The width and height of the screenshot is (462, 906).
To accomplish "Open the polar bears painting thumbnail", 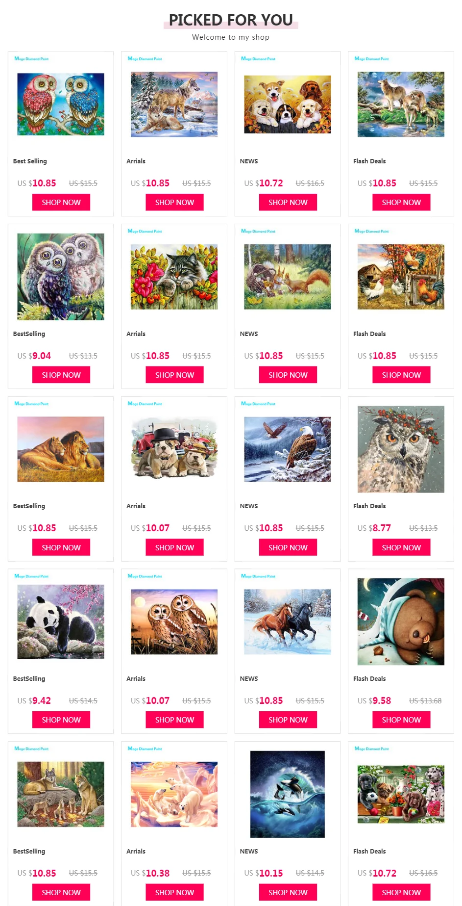I will click(x=174, y=794).
